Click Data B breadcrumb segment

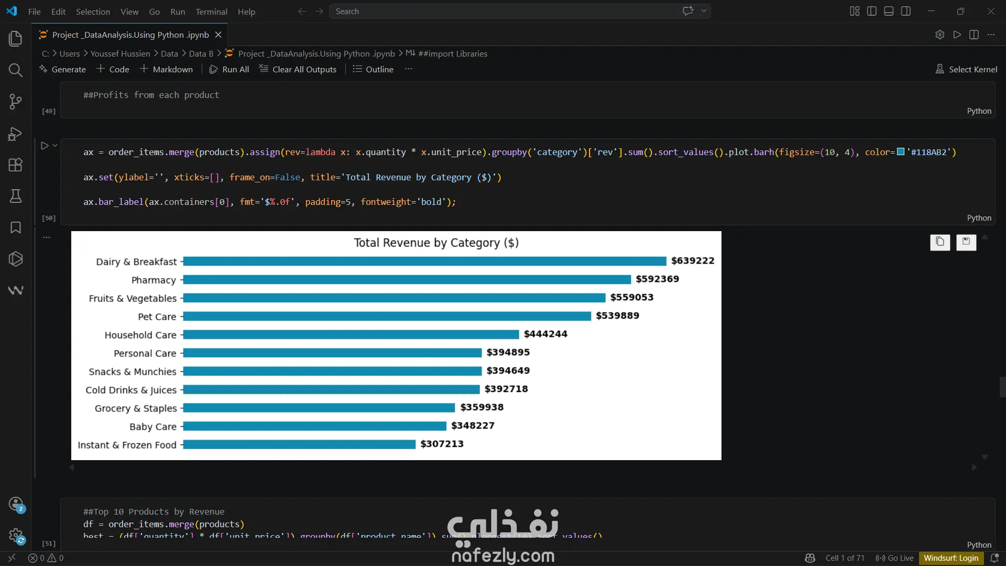[x=201, y=53]
